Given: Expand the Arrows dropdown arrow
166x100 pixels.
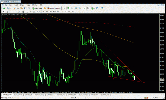Looking at the screenshot, I should (x=40, y=12).
